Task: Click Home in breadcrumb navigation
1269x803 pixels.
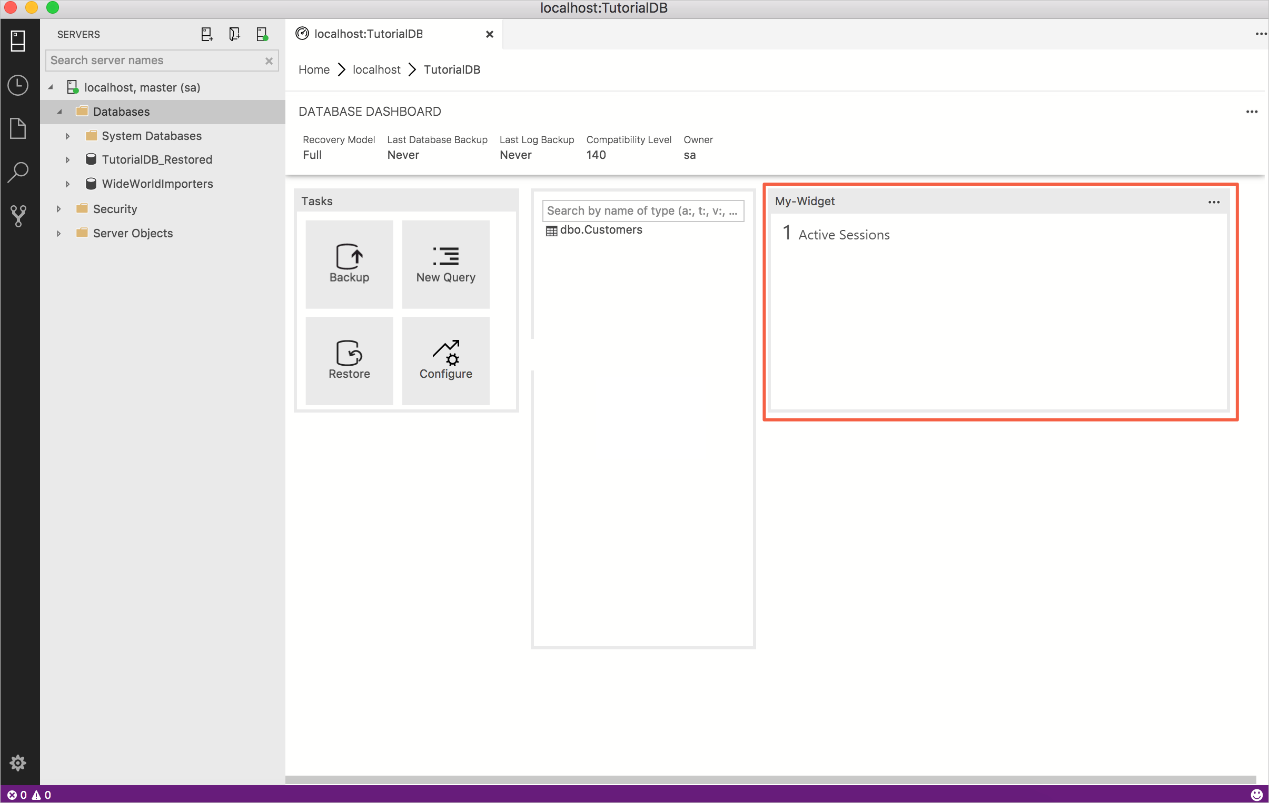Action: click(x=313, y=69)
